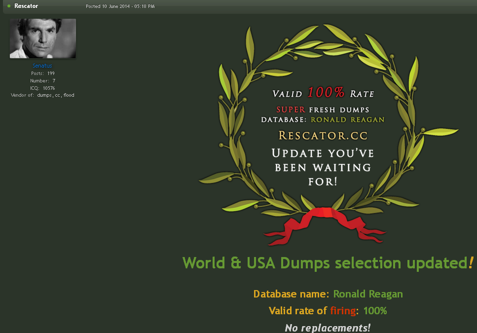The width and height of the screenshot is (477, 333).
Task: Click the Number: 7 profile field
Action: click(x=42, y=80)
